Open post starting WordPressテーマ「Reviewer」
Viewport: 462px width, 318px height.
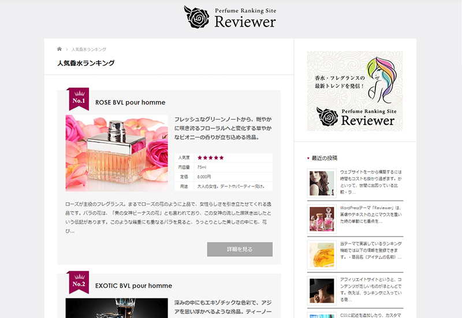[x=371, y=215]
